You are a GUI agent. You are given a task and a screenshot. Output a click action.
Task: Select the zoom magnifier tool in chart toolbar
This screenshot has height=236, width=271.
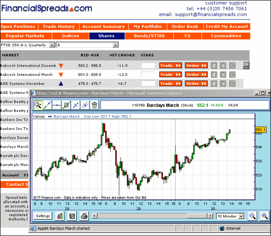(38, 105)
